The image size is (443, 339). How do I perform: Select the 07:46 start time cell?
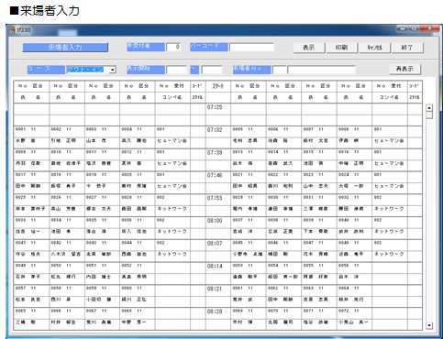pos(215,175)
